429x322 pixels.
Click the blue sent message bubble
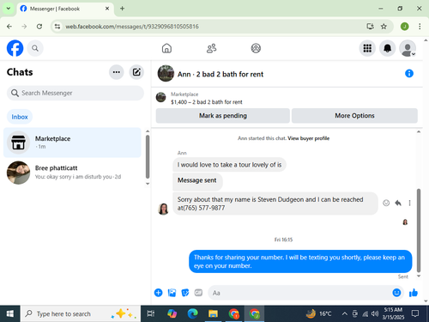pyautogui.click(x=300, y=261)
